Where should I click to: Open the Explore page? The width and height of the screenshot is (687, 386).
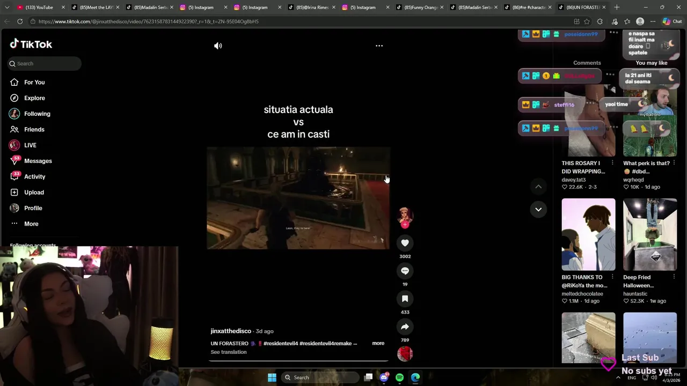pos(34,98)
